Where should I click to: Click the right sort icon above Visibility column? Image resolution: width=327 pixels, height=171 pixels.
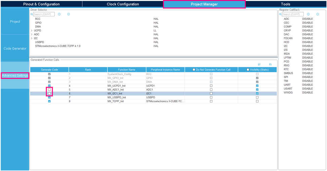(270, 65)
